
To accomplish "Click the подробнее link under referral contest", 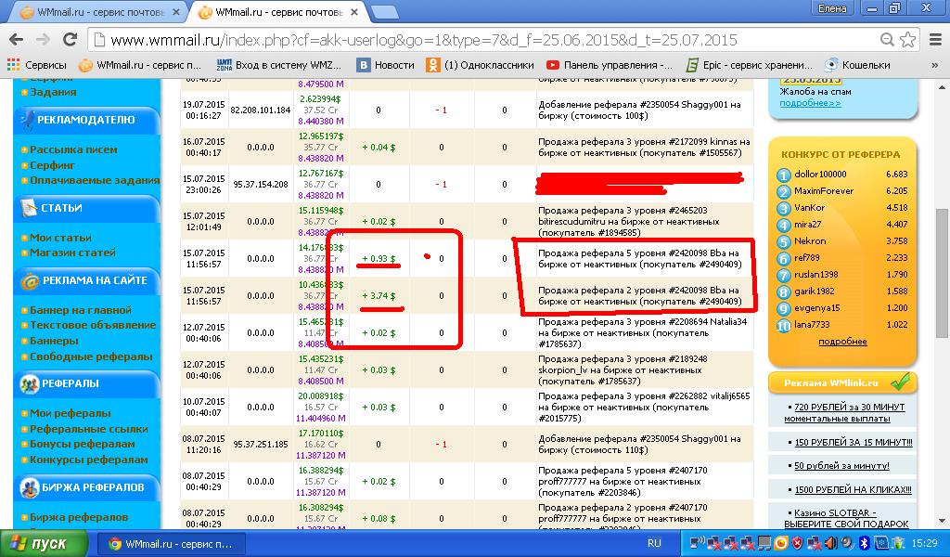I will pyautogui.click(x=841, y=342).
